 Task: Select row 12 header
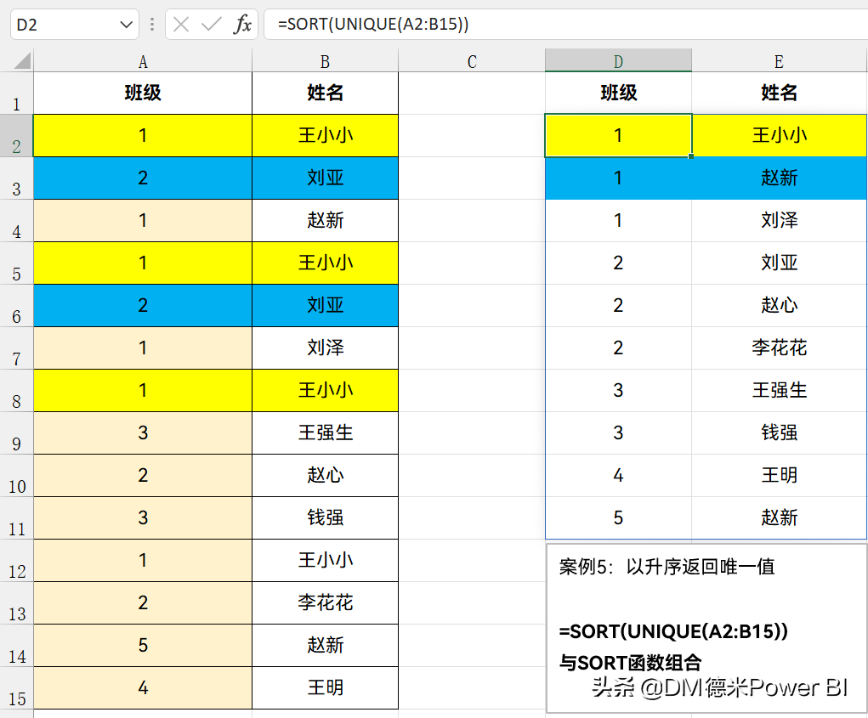coord(17,561)
